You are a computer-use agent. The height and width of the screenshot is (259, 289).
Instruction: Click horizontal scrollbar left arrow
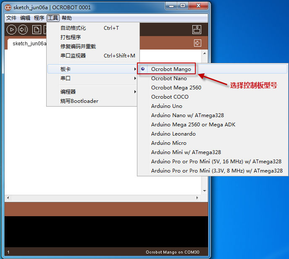click(8, 198)
